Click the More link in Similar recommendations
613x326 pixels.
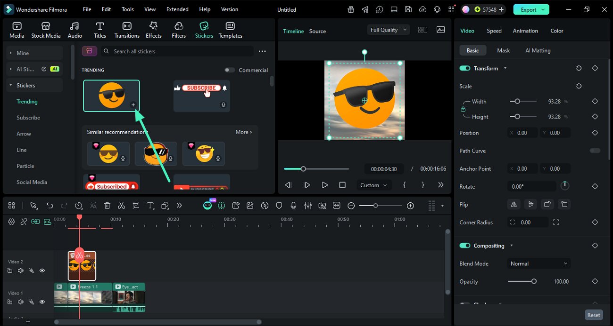244,132
